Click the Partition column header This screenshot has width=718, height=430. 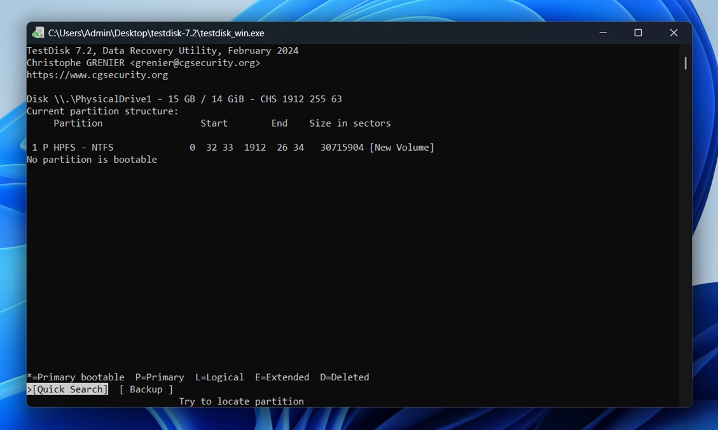pyautogui.click(x=78, y=123)
